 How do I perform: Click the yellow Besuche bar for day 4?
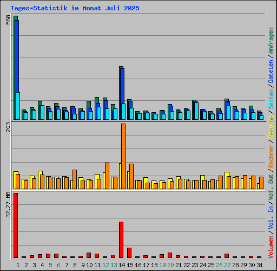coord(40,180)
